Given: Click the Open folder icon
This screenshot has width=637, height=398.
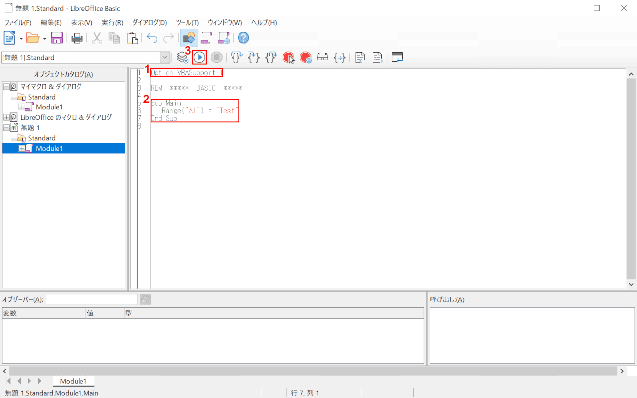Looking at the screenshot, I should 33,38.
